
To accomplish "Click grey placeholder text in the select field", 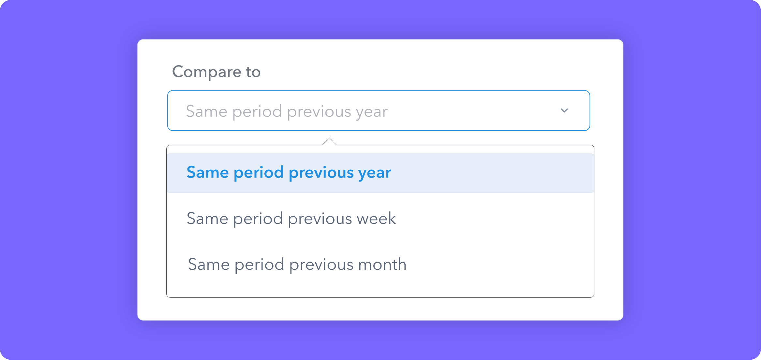I will tap(287, 112).
